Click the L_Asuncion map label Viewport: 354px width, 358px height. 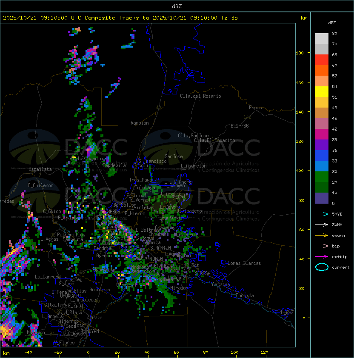[194, 166]
